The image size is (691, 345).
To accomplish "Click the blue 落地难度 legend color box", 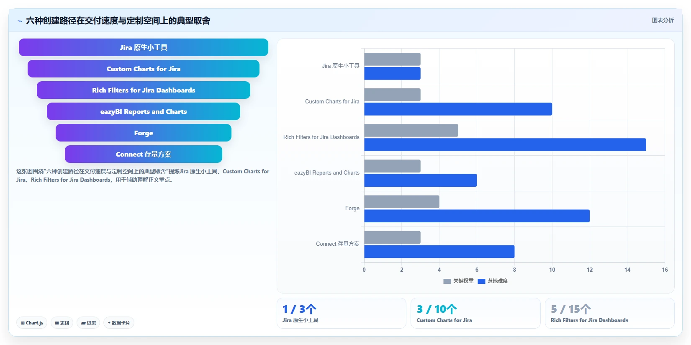I will pyautogui.click(x=481, y=281).
